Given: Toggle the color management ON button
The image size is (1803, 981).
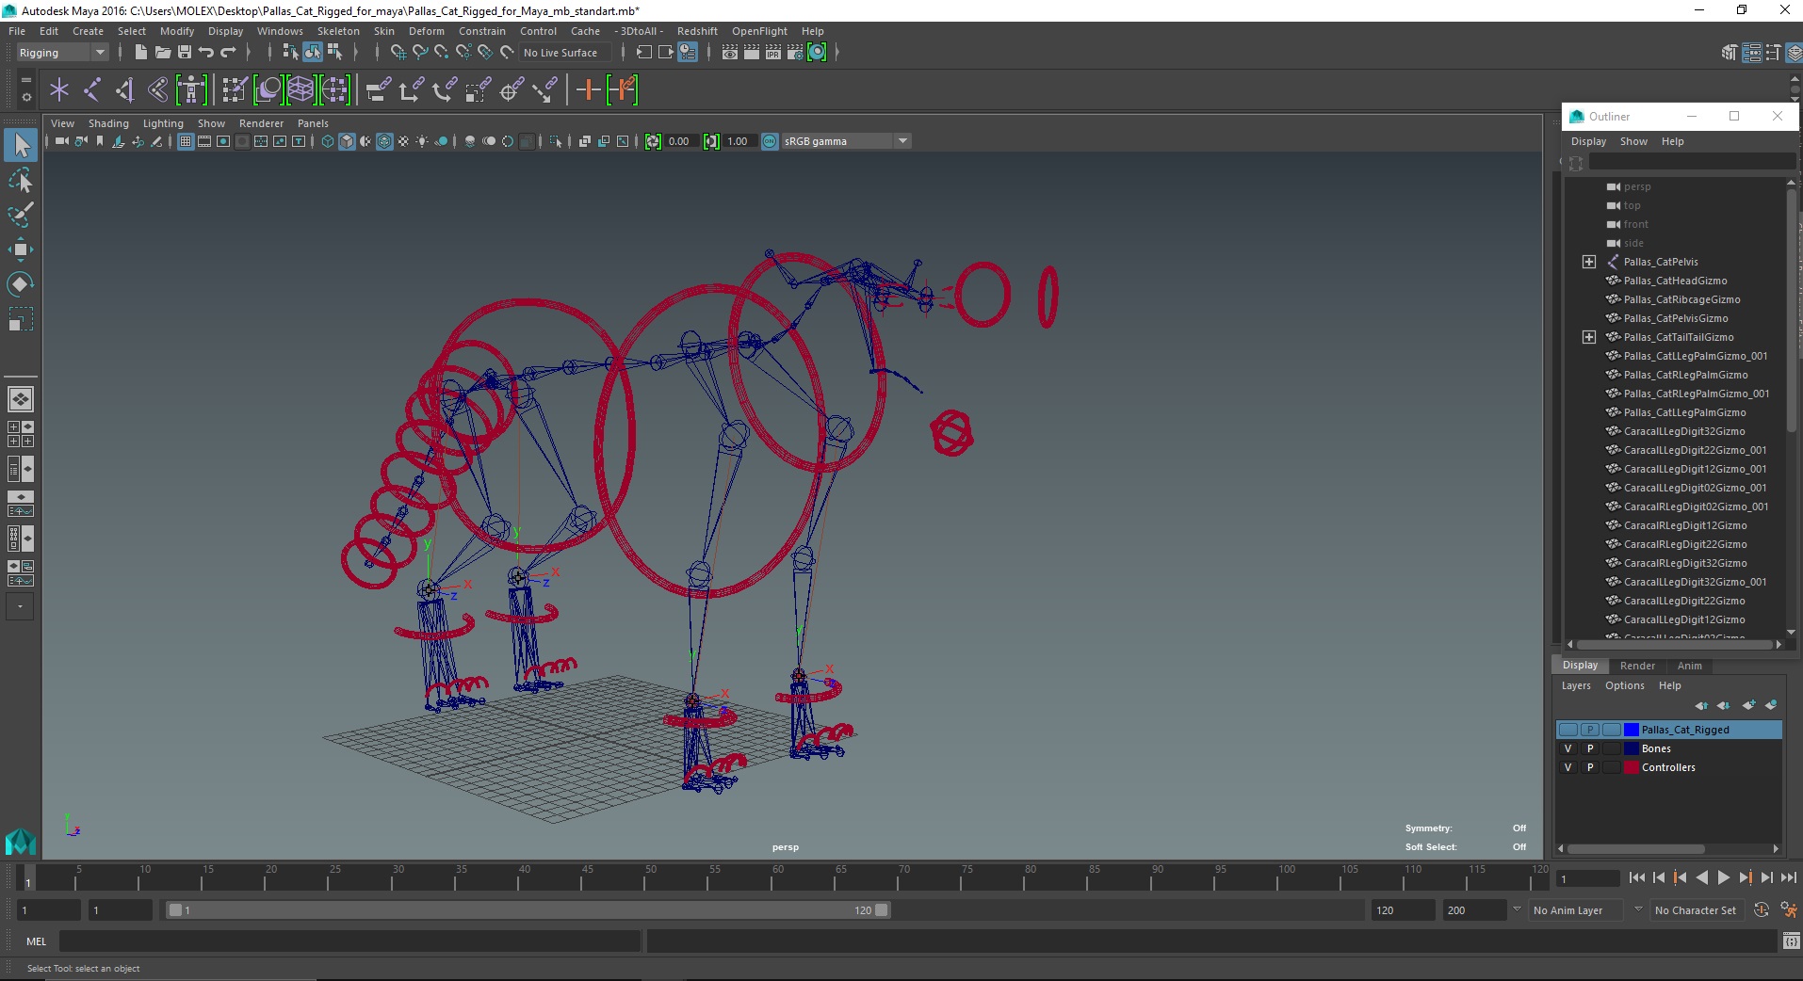Looking at the screenshot, I should tap(770, 142).
